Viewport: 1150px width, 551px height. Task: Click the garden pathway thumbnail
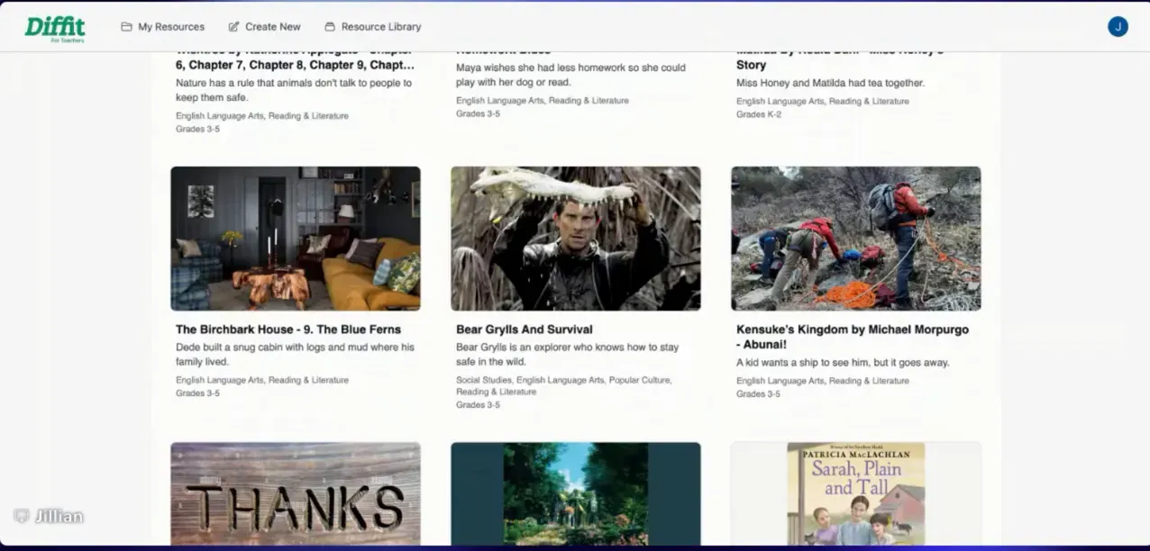pyautogui.click(x=576, y=493)
